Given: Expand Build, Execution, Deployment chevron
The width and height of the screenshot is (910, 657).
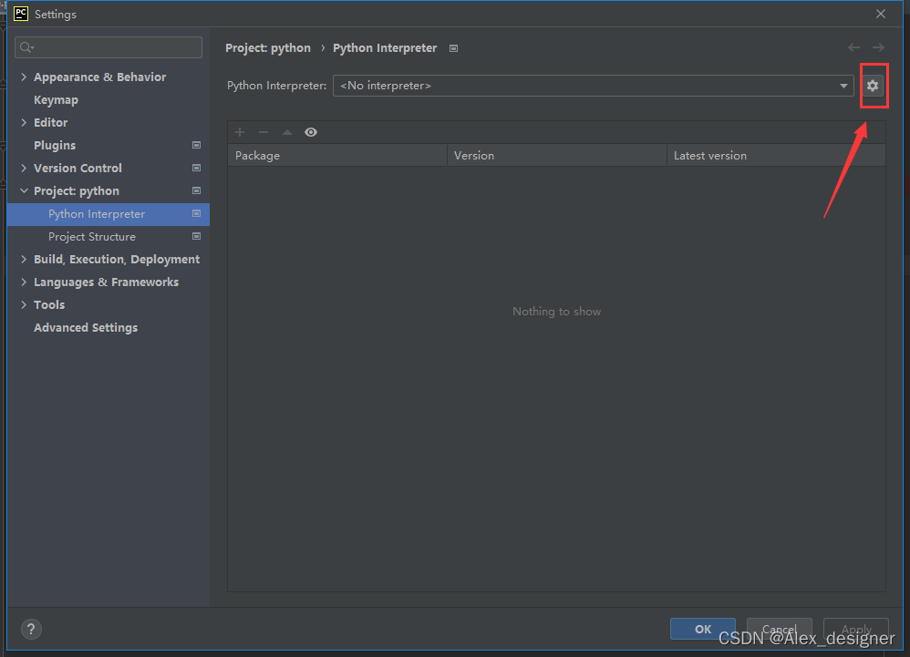Looking at the screenshot, I should (24, 259).
